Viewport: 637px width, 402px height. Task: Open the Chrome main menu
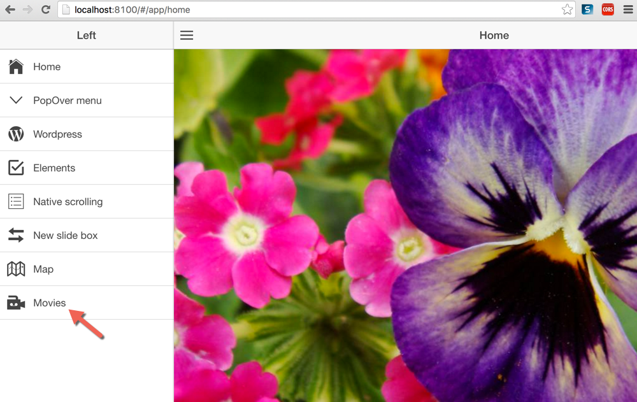tap(628, 10)
